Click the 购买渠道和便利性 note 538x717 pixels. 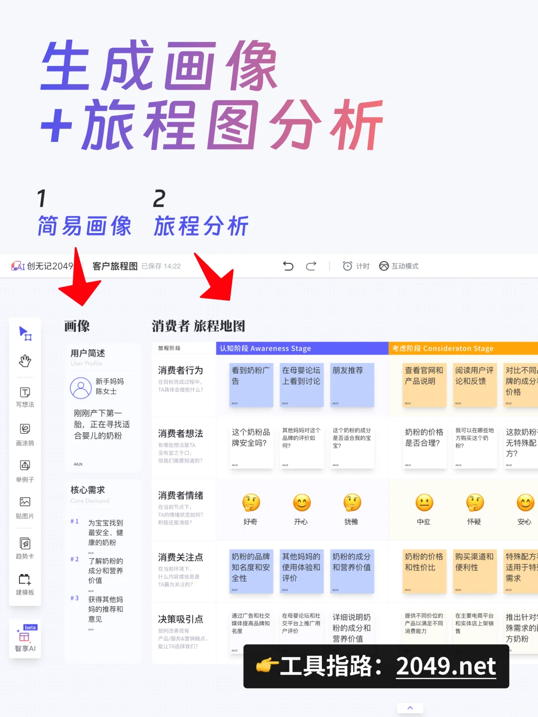click(x=475, y=571)
